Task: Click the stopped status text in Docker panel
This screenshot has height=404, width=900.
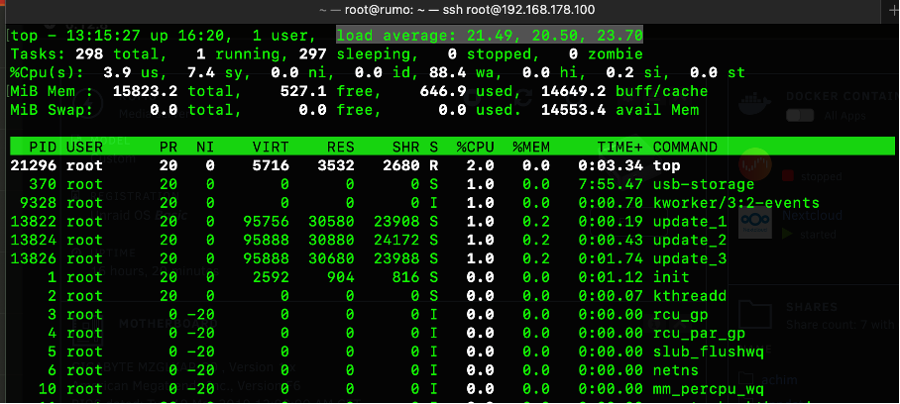Action: (821, 176)
